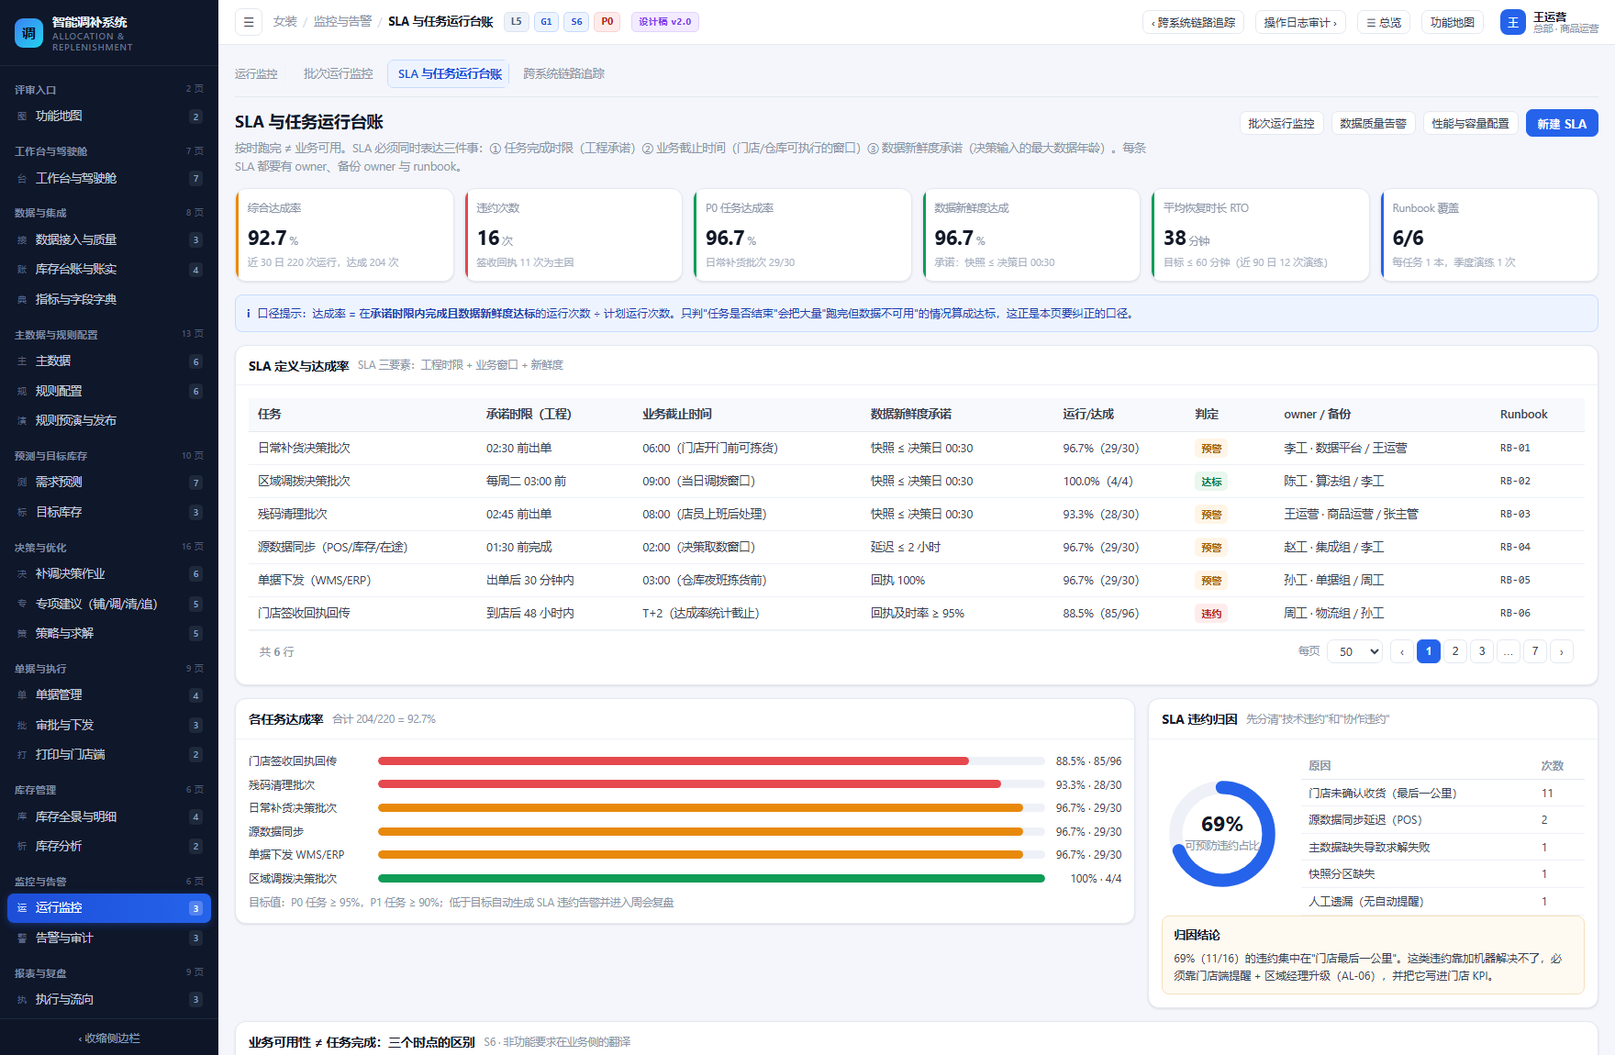The width and height of the screenshot is (1615, 1055).
Task: Toggle 库存管理 sidebar group header
Action: click(109, 790)
